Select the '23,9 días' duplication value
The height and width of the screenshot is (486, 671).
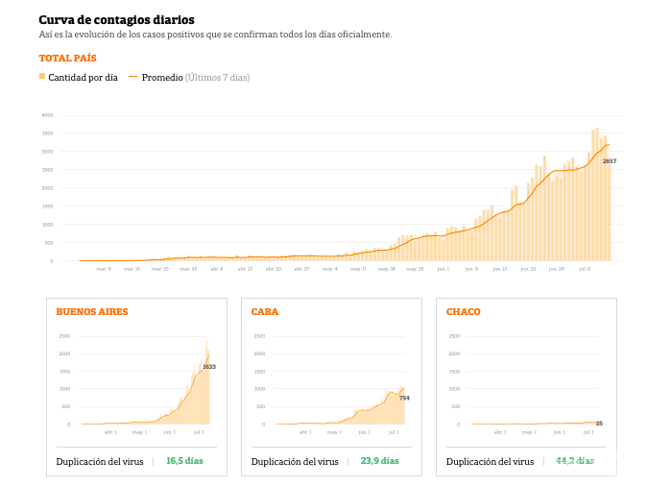(x=379, y=461)
